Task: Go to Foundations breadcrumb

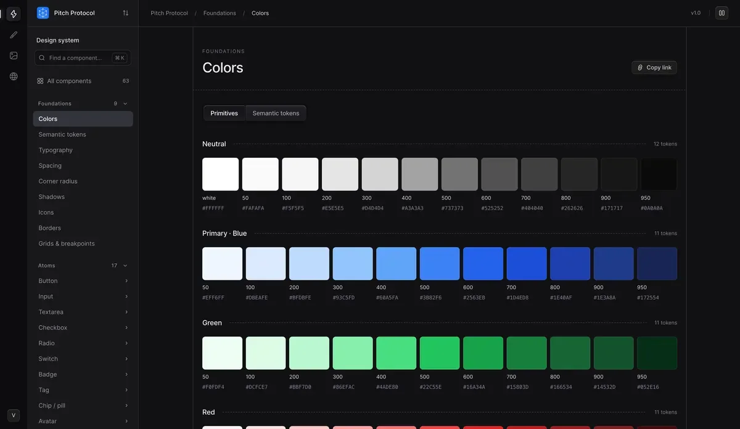Action: (x=220, y=13)
